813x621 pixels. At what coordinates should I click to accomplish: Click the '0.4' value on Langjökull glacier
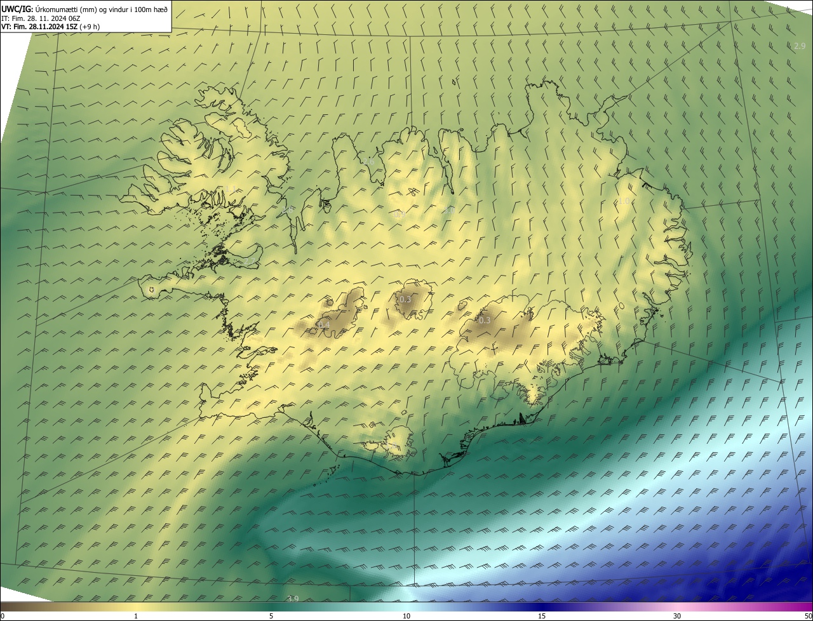pyautogui.click(x=324, y=325)
